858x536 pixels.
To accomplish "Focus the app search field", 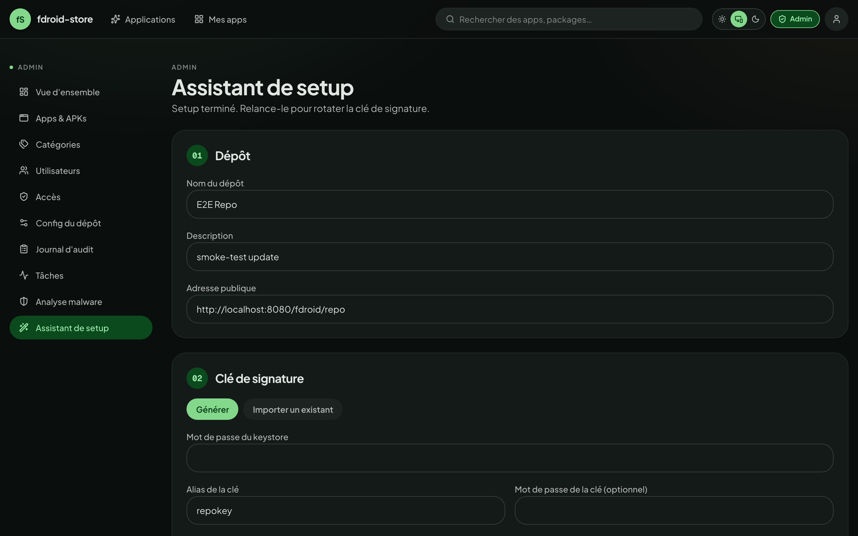I will [x=569, y=19].
